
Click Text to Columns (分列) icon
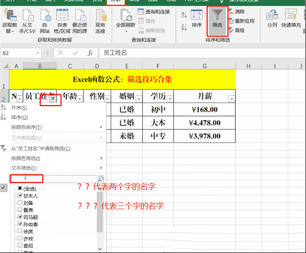[272, 18]
